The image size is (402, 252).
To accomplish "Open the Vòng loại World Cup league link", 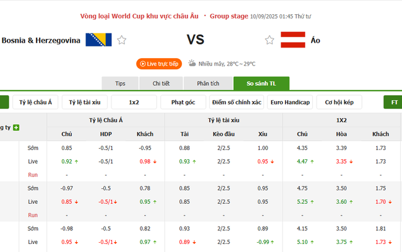I will click(143, 15).
